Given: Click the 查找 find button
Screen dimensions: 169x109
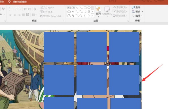Looking at the screenshot, I should click(x=136, y=7).
